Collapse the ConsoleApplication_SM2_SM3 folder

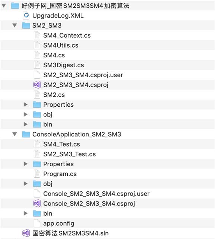click(x=15, y=134)
